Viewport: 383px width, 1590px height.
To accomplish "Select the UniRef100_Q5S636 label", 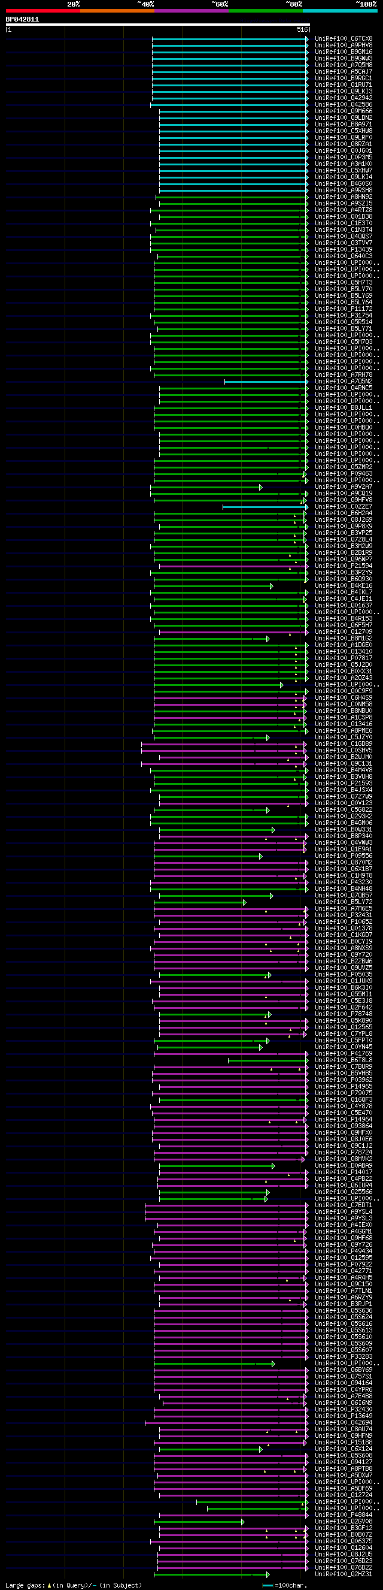I will (344, 1311).
